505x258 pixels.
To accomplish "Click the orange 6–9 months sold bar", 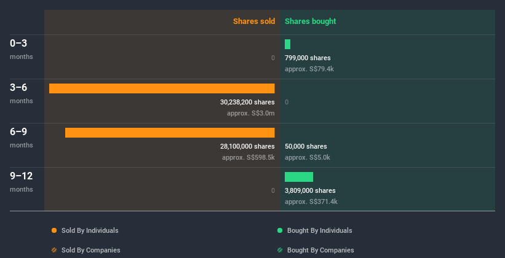I will [x=170, y=133].
